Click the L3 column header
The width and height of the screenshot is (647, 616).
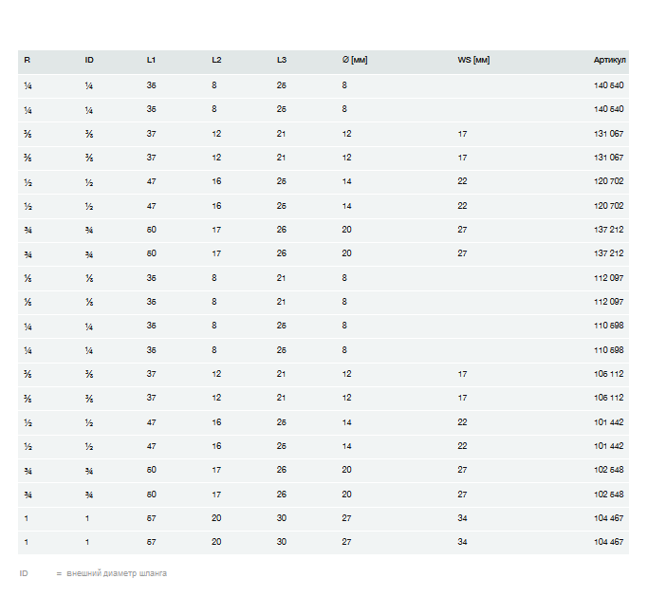[x=282, y=61]
